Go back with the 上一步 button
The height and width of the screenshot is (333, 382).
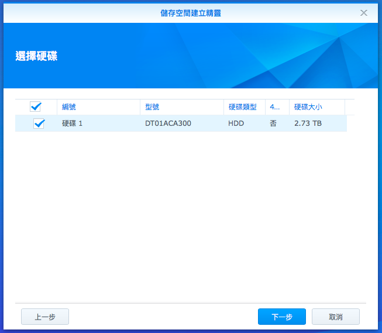point(45,317)
